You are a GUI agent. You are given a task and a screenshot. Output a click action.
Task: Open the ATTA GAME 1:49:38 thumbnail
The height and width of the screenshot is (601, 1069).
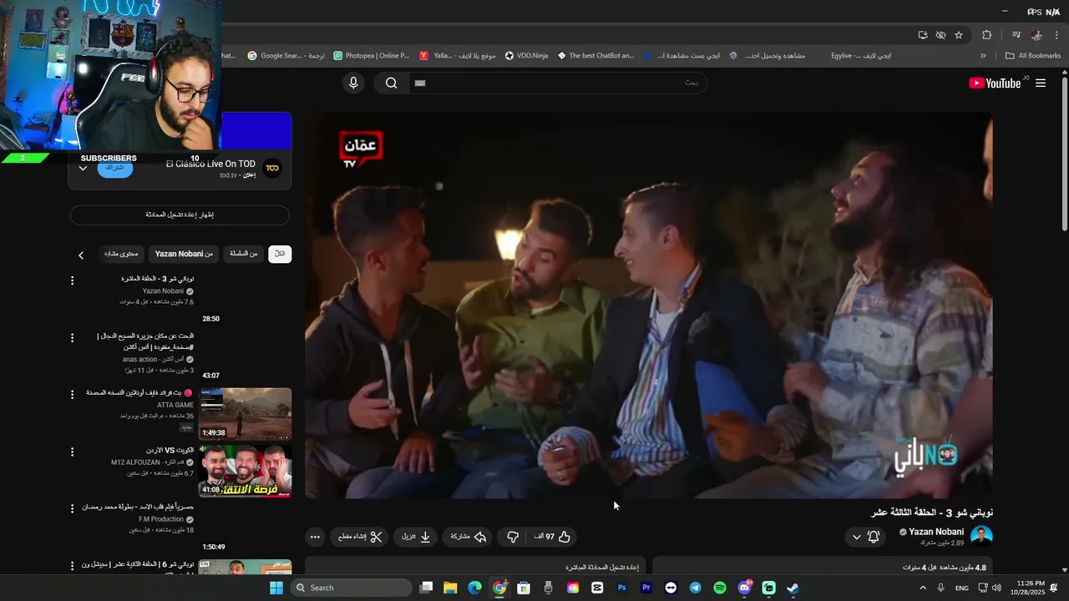click(245, 414)
